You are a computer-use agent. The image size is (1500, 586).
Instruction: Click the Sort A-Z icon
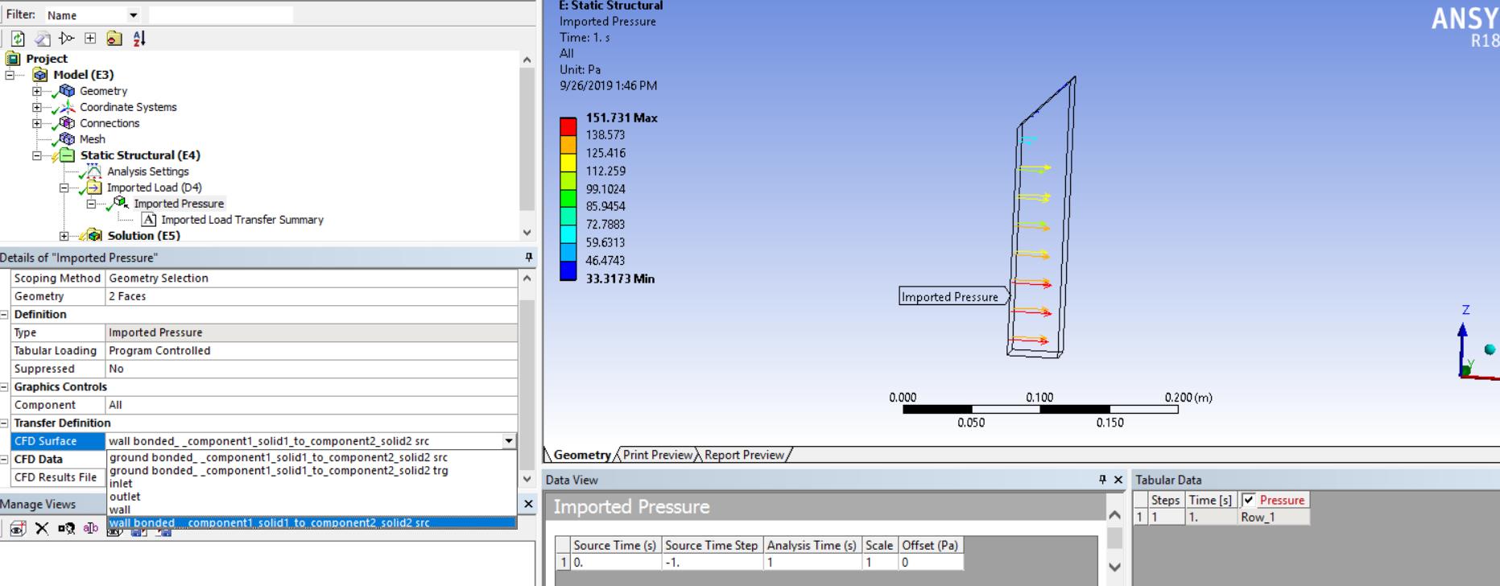pyautogui.click(x=139, y=38)
